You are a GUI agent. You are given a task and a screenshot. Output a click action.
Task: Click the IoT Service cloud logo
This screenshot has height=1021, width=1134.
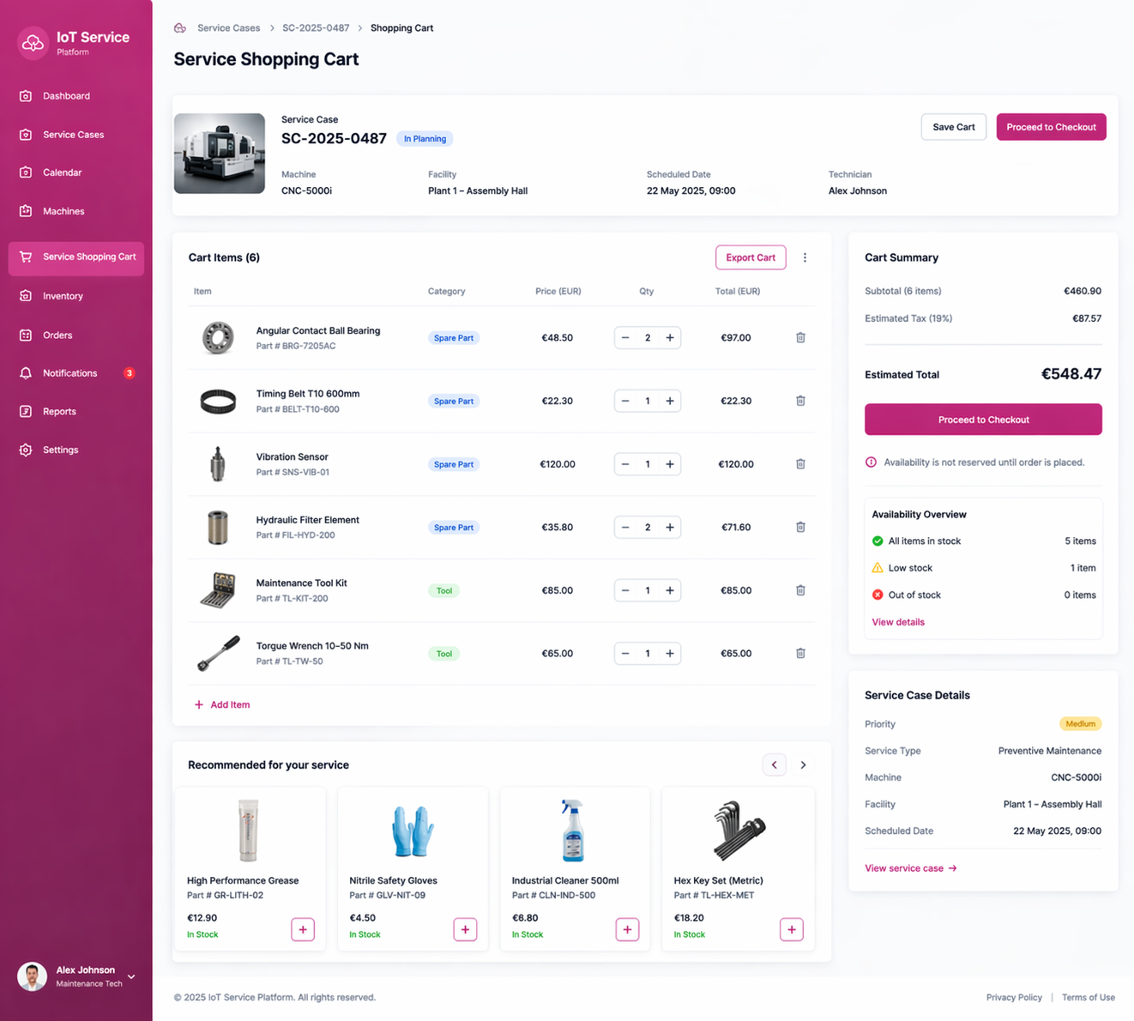[x=33, y=43]
